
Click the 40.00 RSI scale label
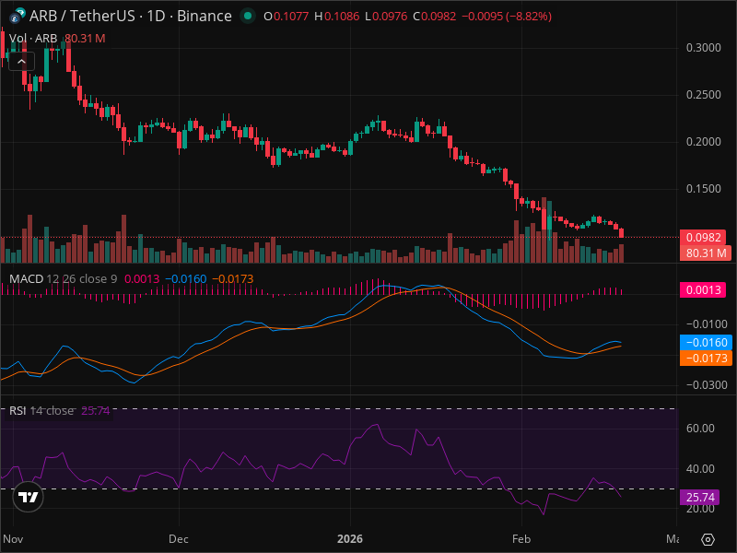(700, 469)
